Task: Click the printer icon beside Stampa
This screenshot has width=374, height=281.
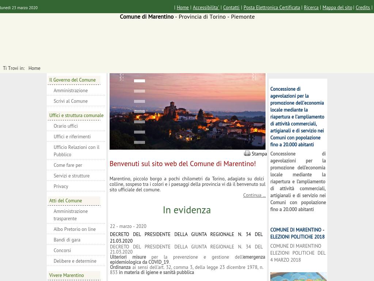Action: click(x=247, y=153)
